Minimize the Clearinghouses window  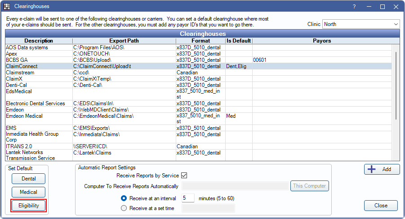click(369, 7)
